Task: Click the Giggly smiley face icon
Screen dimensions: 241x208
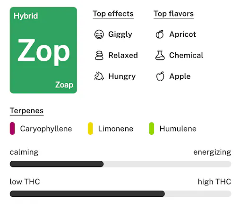Action: tap(99, 34)
